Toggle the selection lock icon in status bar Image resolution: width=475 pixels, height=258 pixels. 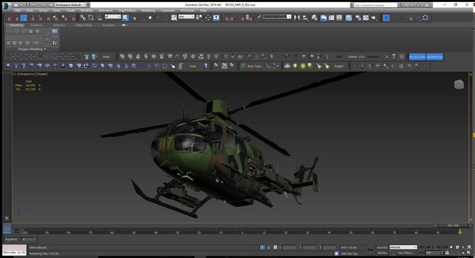click(269, 247)
